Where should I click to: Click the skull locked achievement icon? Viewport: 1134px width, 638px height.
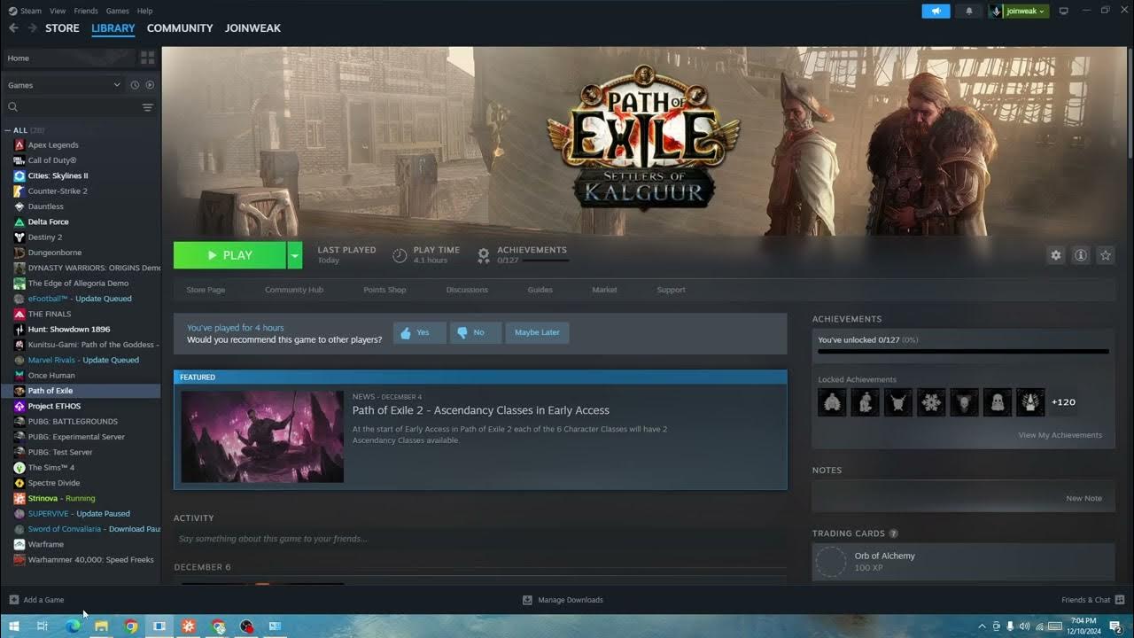[x=965, y=402]
